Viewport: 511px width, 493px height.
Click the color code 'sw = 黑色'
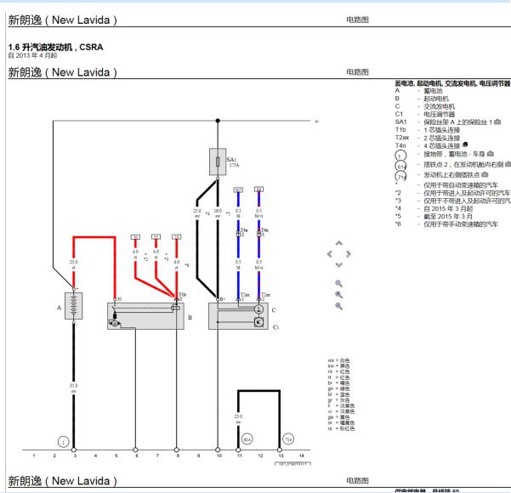tap(338, 365)
